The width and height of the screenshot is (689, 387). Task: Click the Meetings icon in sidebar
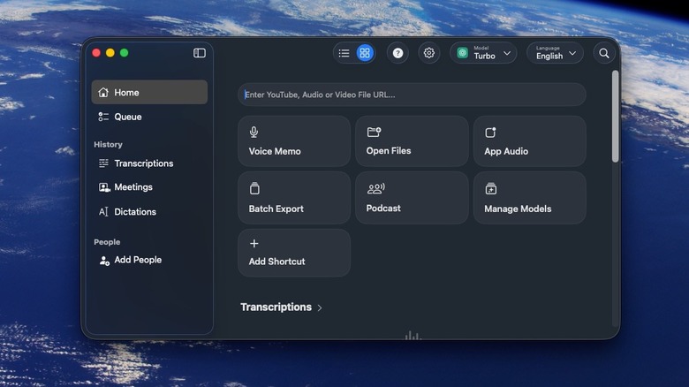104,187
